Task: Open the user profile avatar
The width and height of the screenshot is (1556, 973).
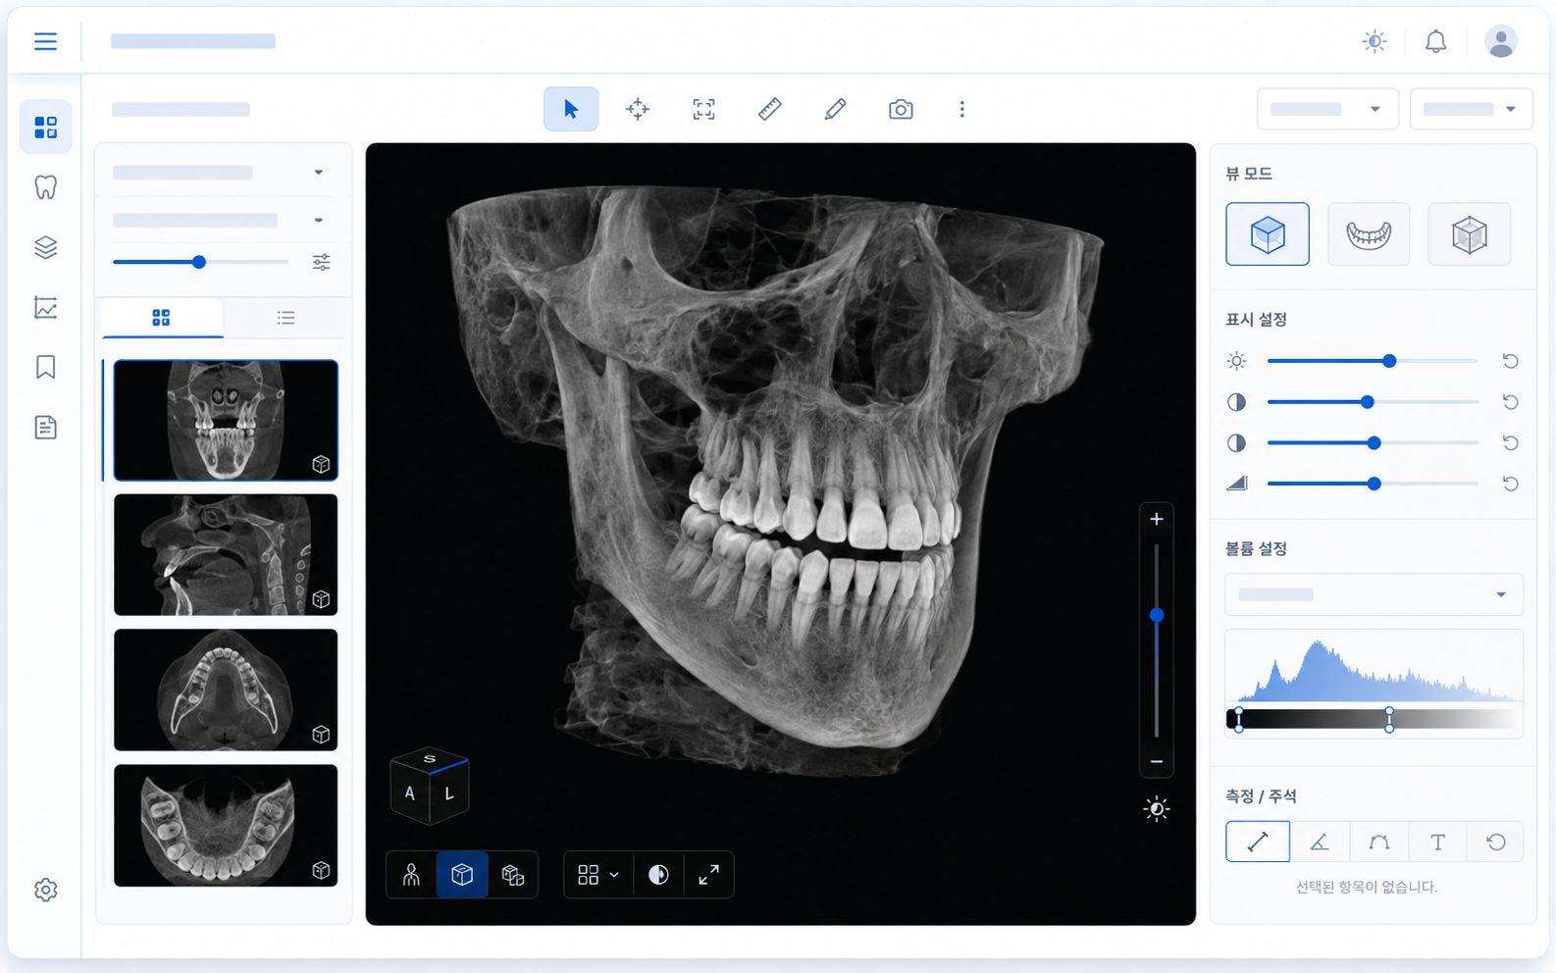Action: [1500, 41]
